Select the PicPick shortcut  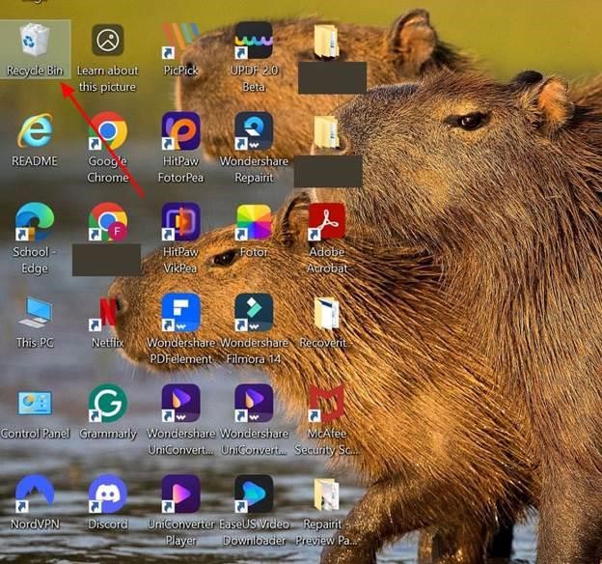pos(180,42)
